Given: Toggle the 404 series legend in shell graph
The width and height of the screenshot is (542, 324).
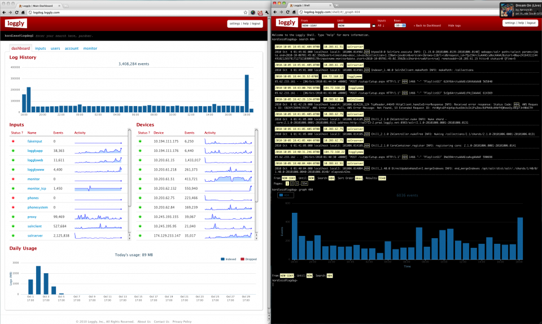Looking at the screenshot, I should 286,195.
